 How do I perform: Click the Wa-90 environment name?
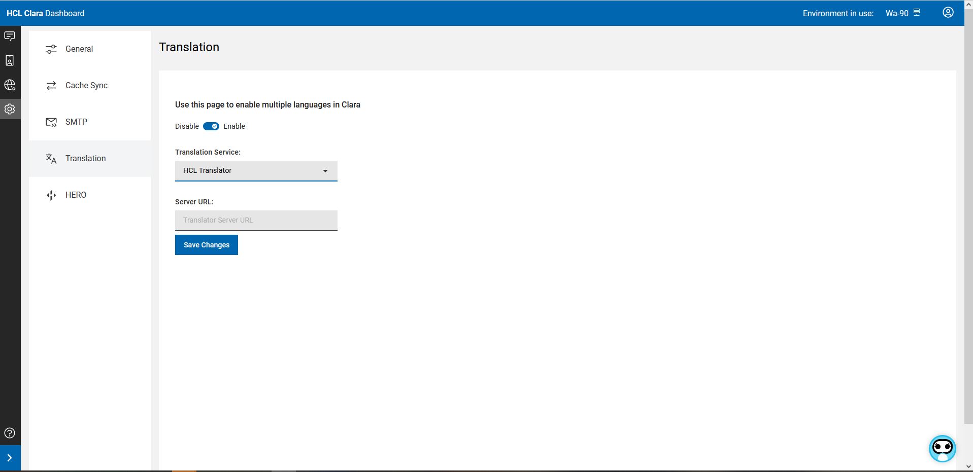897,13
